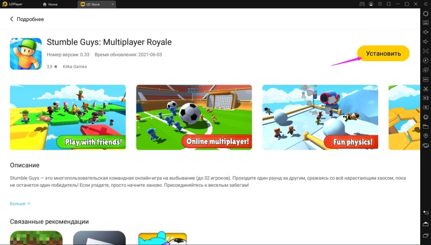Click Android back button in sidebar
The width and height of the screenshot is (431, 245).
(x=425, y=212)
